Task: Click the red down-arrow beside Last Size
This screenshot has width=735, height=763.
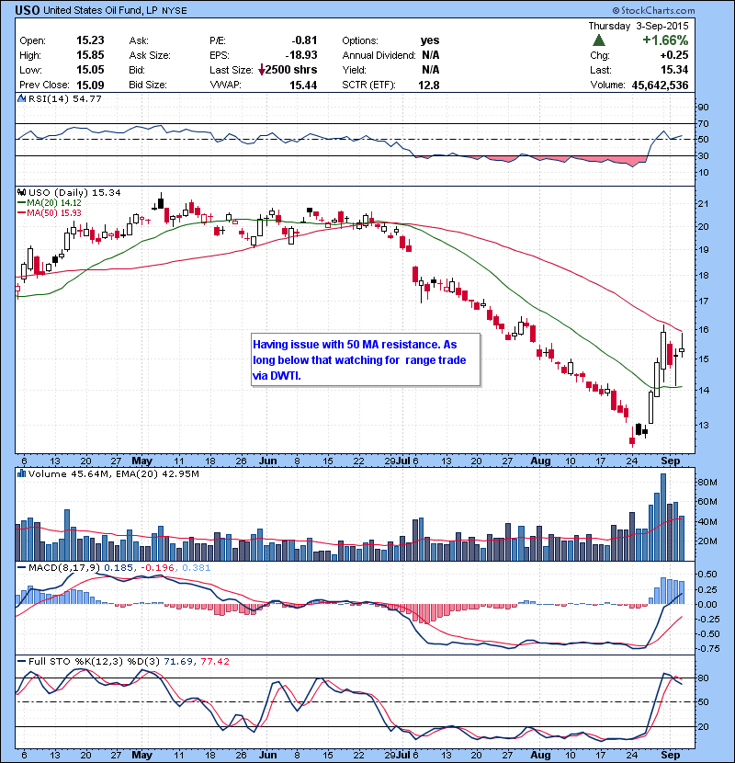Action: (262, 70)
